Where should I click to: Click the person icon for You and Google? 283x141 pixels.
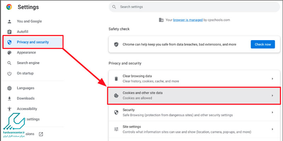coord(9,22)
